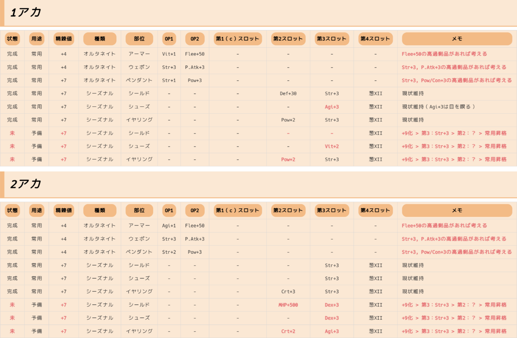Viewport: 517px width, 338px height.
Task: Select the 第1(c)スロット header under 2アカ
Action: click(237, 211)
